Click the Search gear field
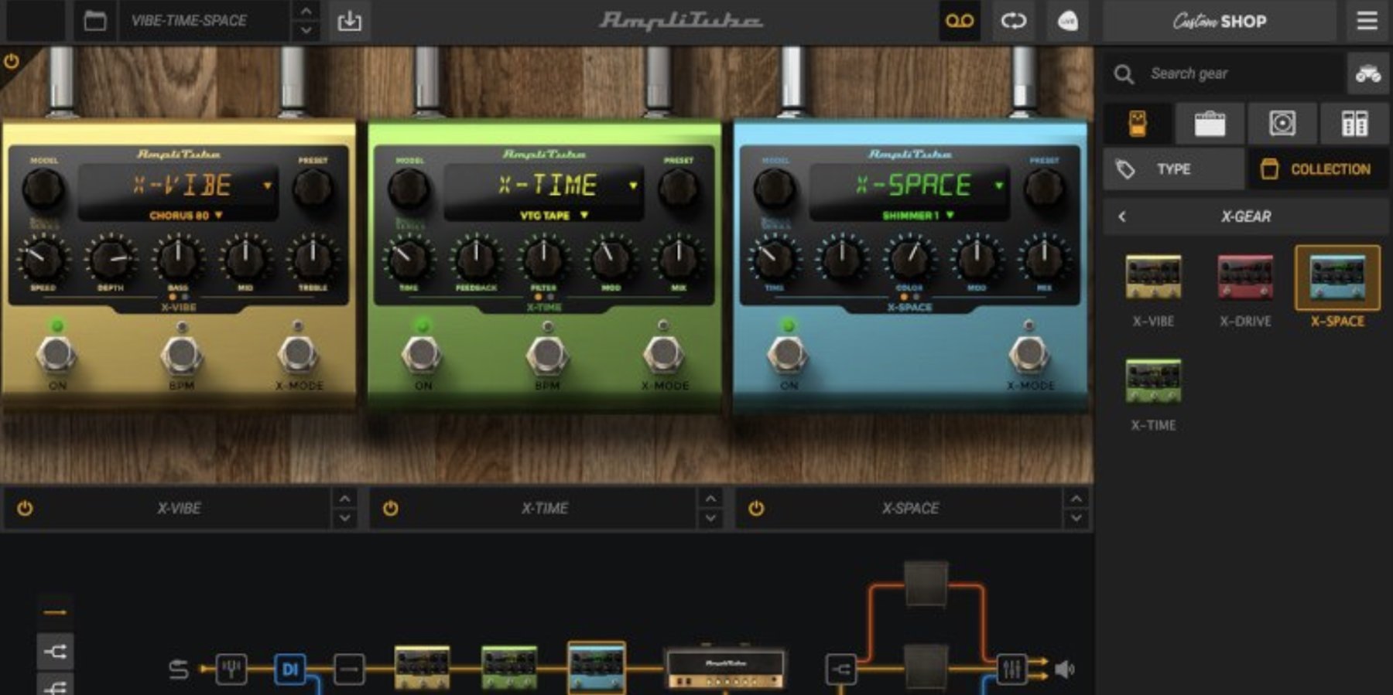This screenshot has height=695, width=1393. click(x=1225, y=73)
